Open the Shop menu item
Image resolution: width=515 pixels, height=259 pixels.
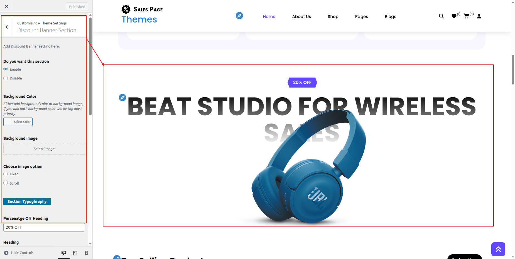(x=333, y=16)
